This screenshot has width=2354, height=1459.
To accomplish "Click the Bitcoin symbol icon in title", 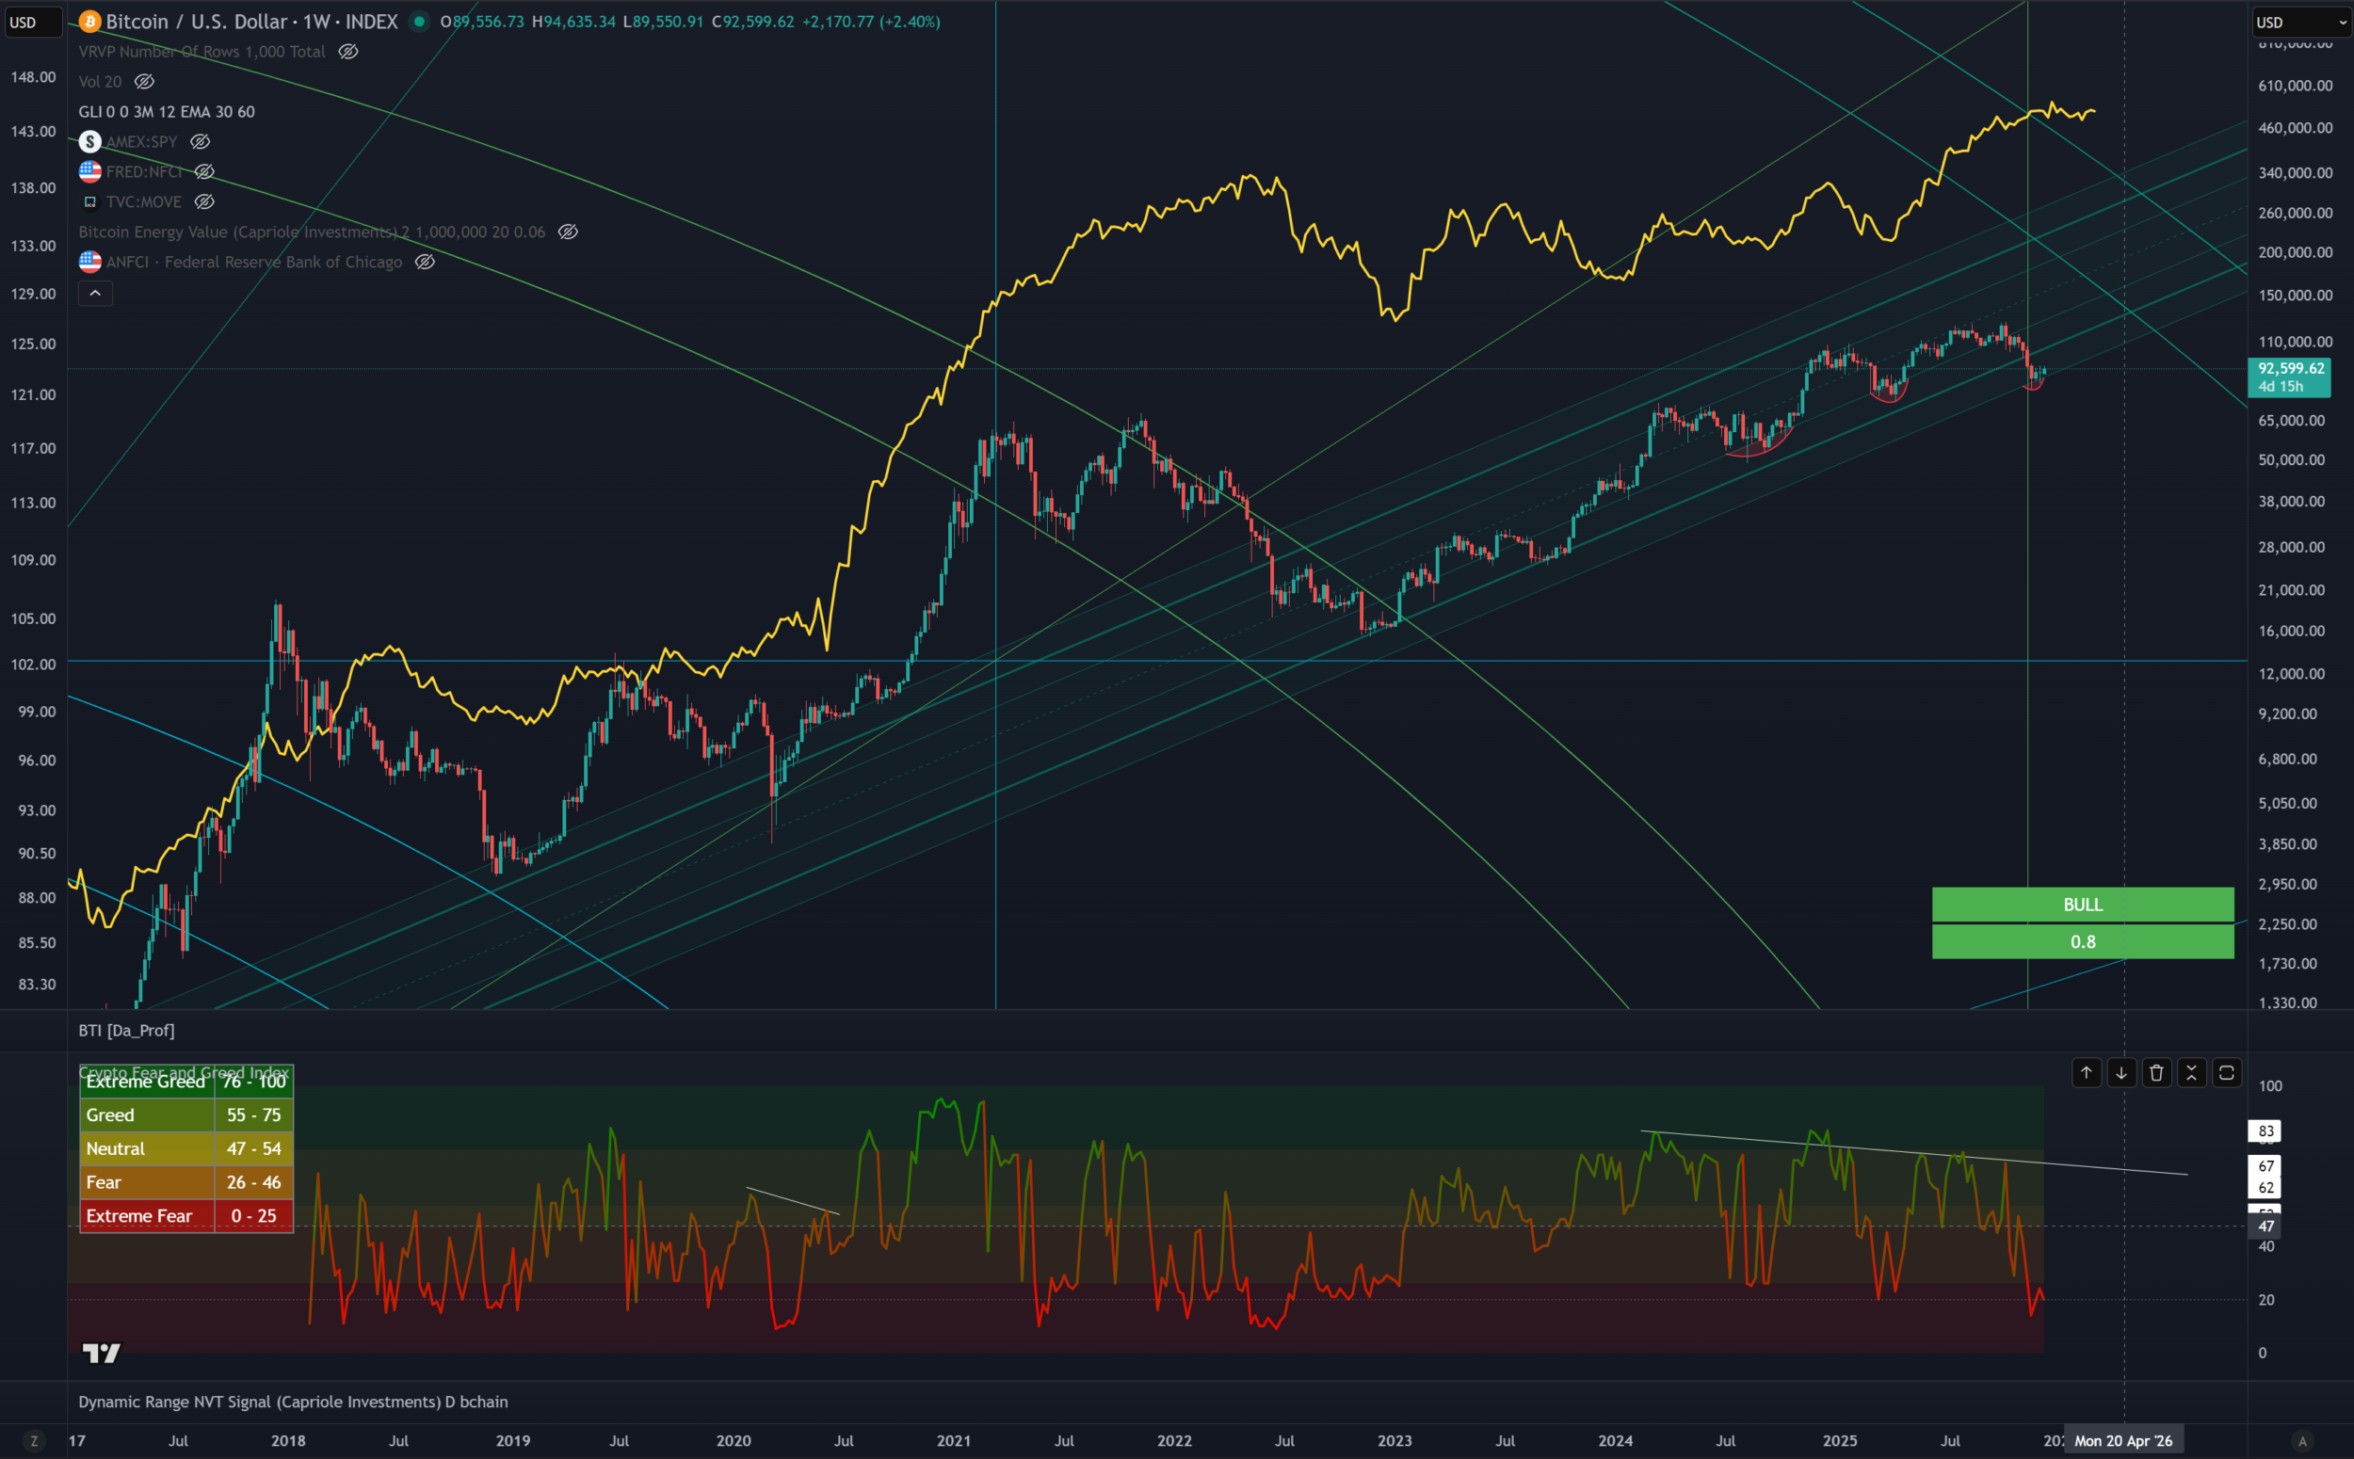I will (x=89, y=22).
